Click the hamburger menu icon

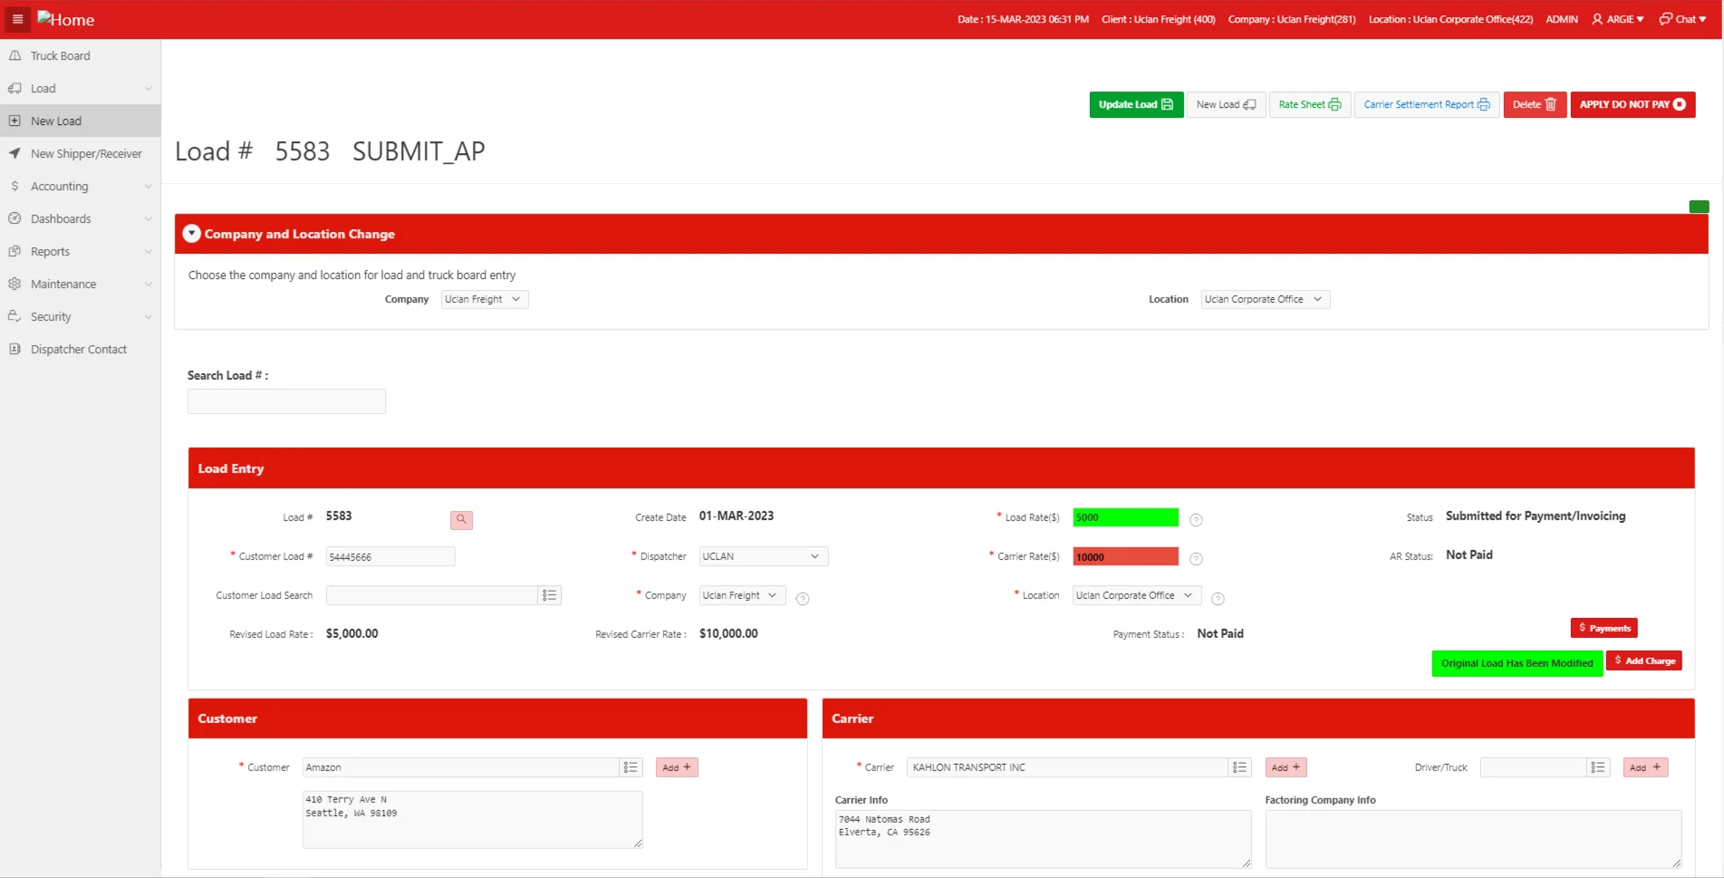point(17,19)
